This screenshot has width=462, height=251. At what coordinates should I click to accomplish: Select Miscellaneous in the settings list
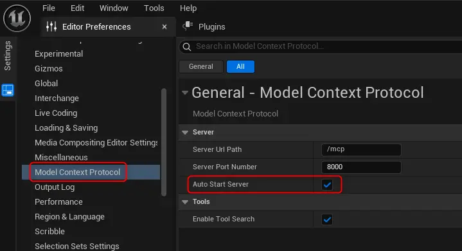click(x=61, y=157)
